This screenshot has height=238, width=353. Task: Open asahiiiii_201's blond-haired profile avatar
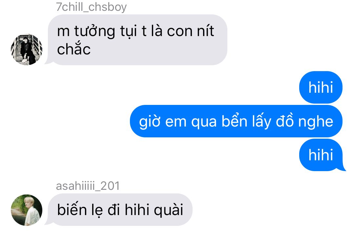coord(27,210)
